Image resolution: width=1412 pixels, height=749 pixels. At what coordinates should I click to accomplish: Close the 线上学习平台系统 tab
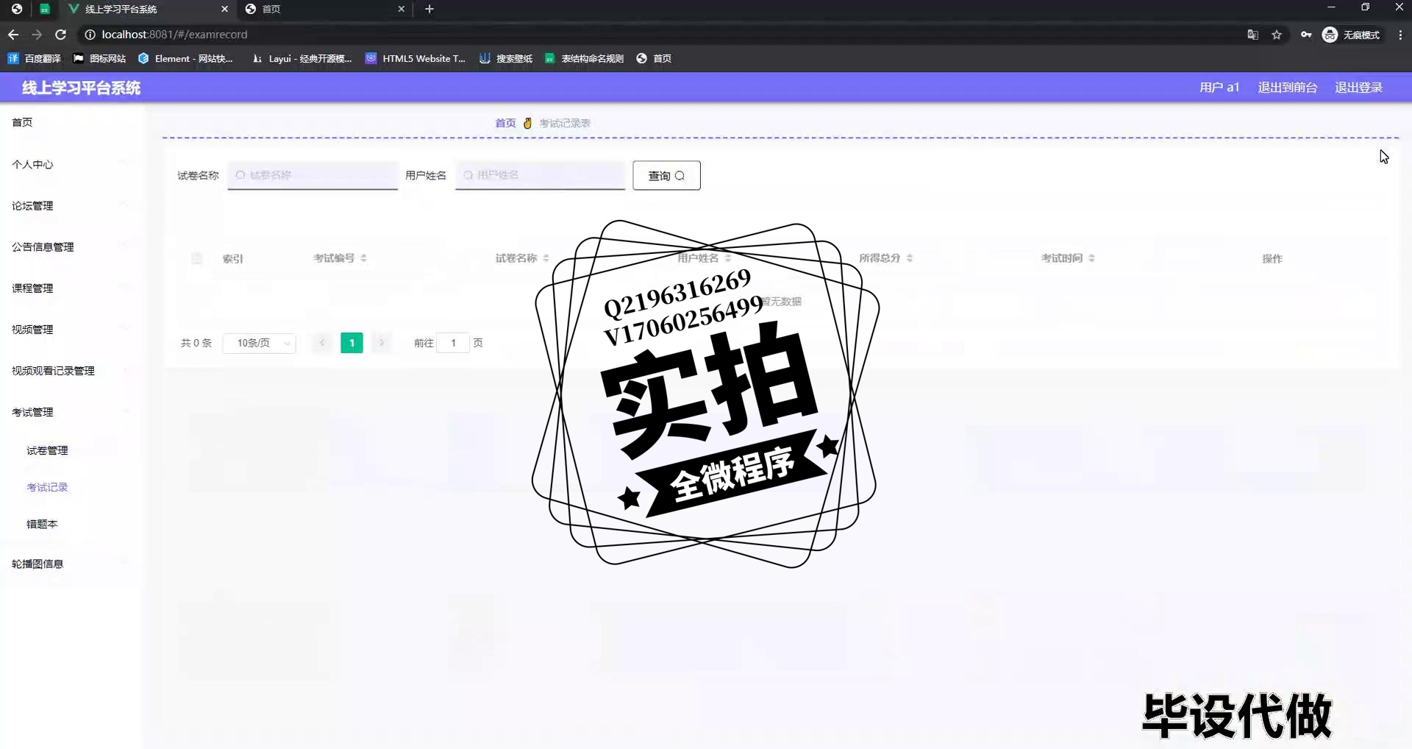click(224, 9)
